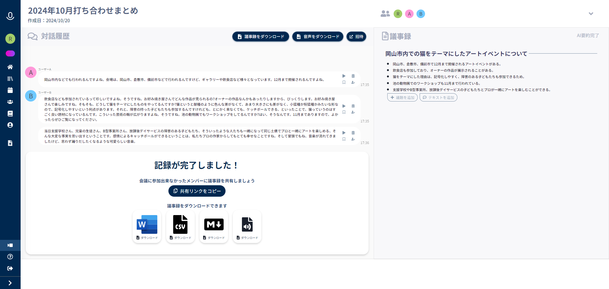Expand the header chevron at top right
Image resolution: width=609 pixels, height=289 pixels.
(x=591, y=14)
